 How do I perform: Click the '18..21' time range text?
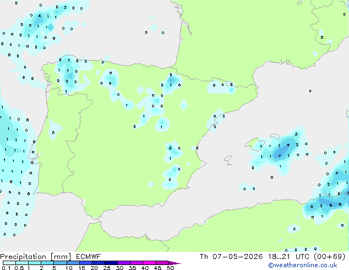pos(279,257)
